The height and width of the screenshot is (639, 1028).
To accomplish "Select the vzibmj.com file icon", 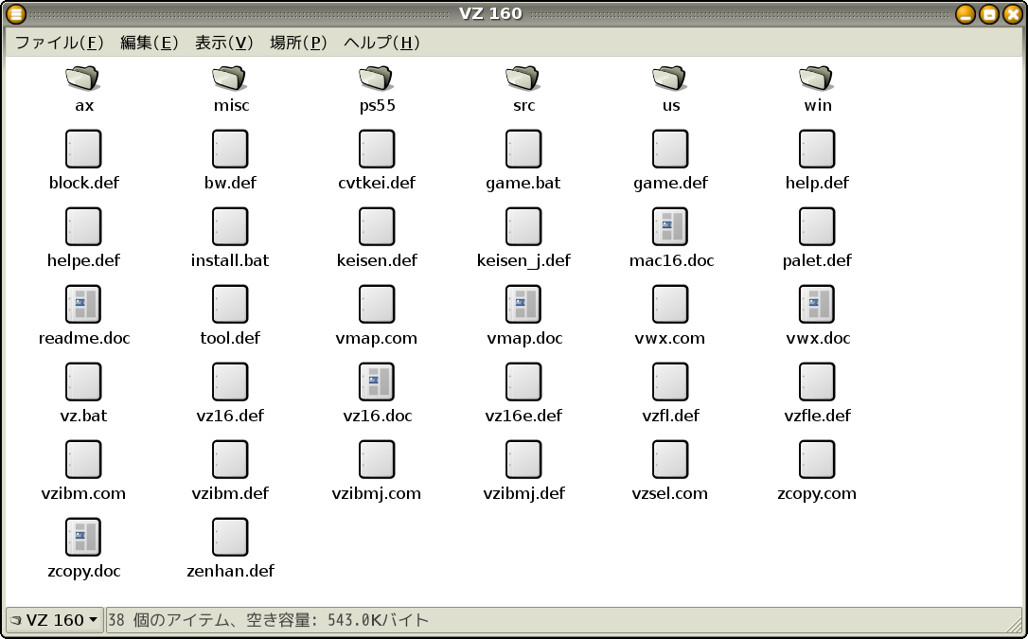I will pyautogui.click(x=377, y=459).
